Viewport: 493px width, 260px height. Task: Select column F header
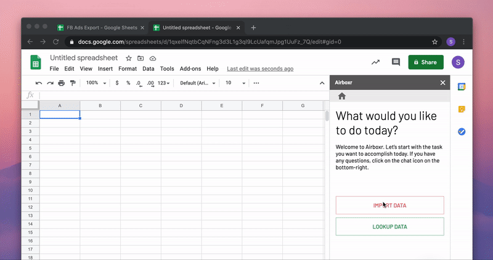pos(263,105)
